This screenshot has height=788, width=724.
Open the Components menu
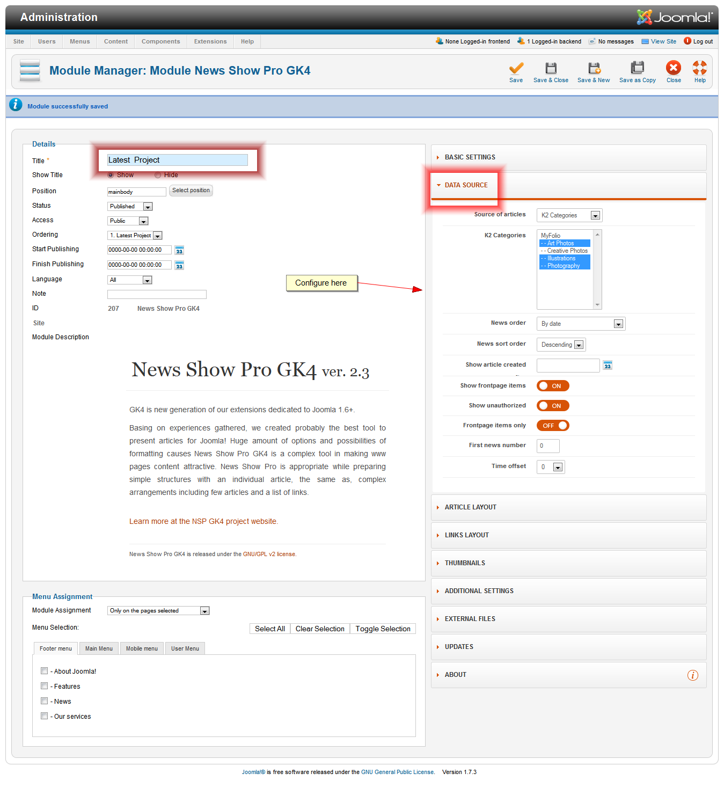click(161, 41)
